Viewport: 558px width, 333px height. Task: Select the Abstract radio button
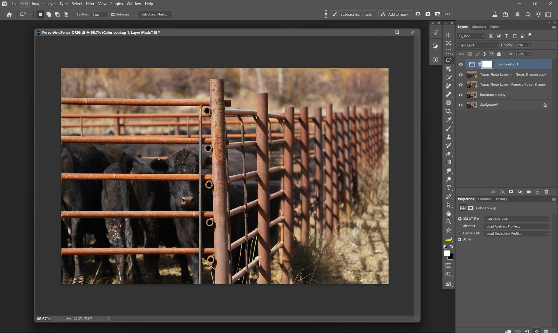pyautogui.click(x=460, y=226)
